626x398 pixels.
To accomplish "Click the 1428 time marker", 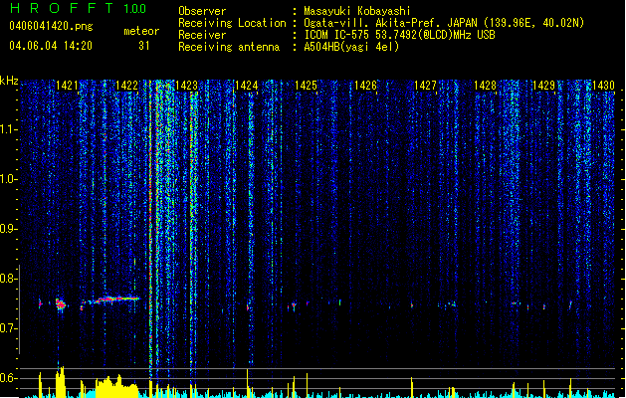I will [x=485, y=86].
